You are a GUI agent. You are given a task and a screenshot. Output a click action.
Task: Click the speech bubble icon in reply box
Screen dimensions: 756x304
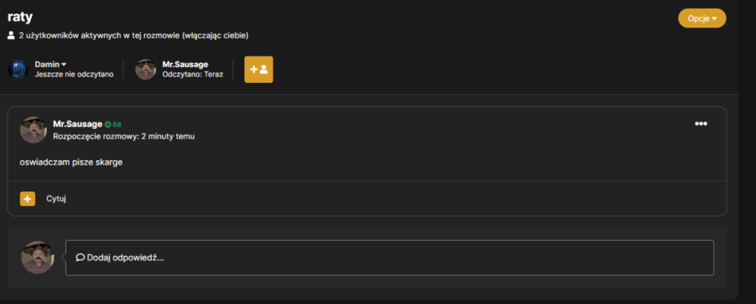tap(81, 258)
